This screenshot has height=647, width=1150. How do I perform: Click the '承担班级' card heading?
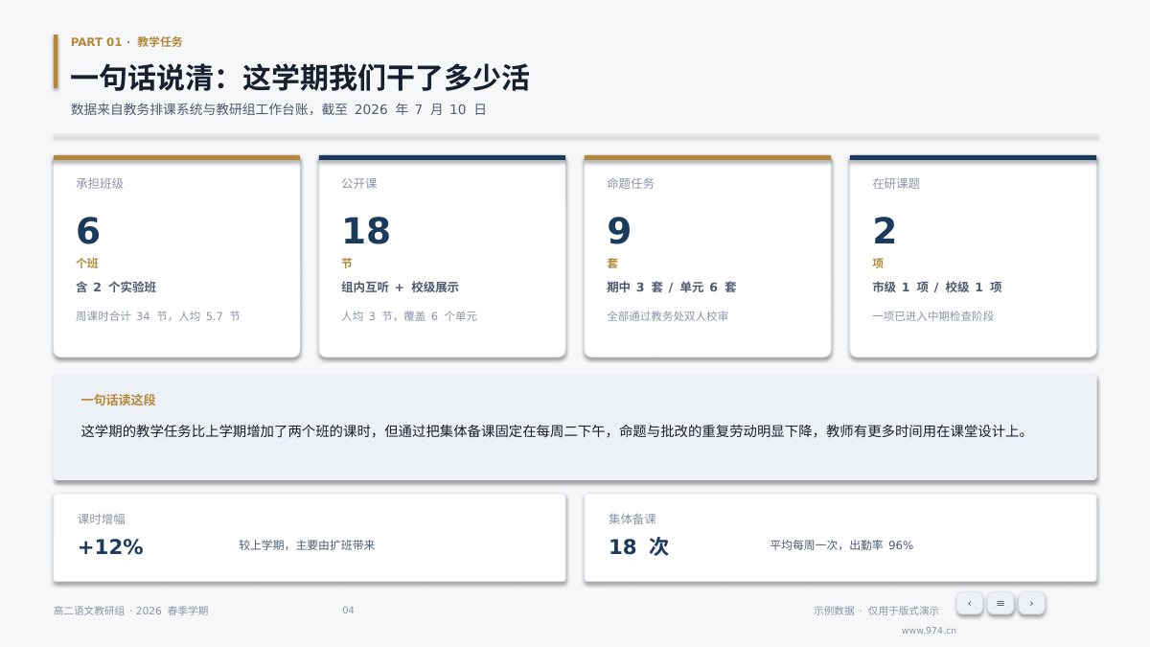click(100, 183)
